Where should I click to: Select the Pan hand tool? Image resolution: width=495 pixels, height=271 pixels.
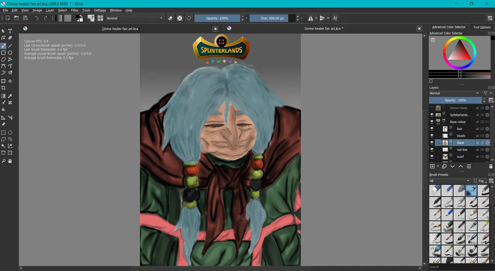coord(10,161)
